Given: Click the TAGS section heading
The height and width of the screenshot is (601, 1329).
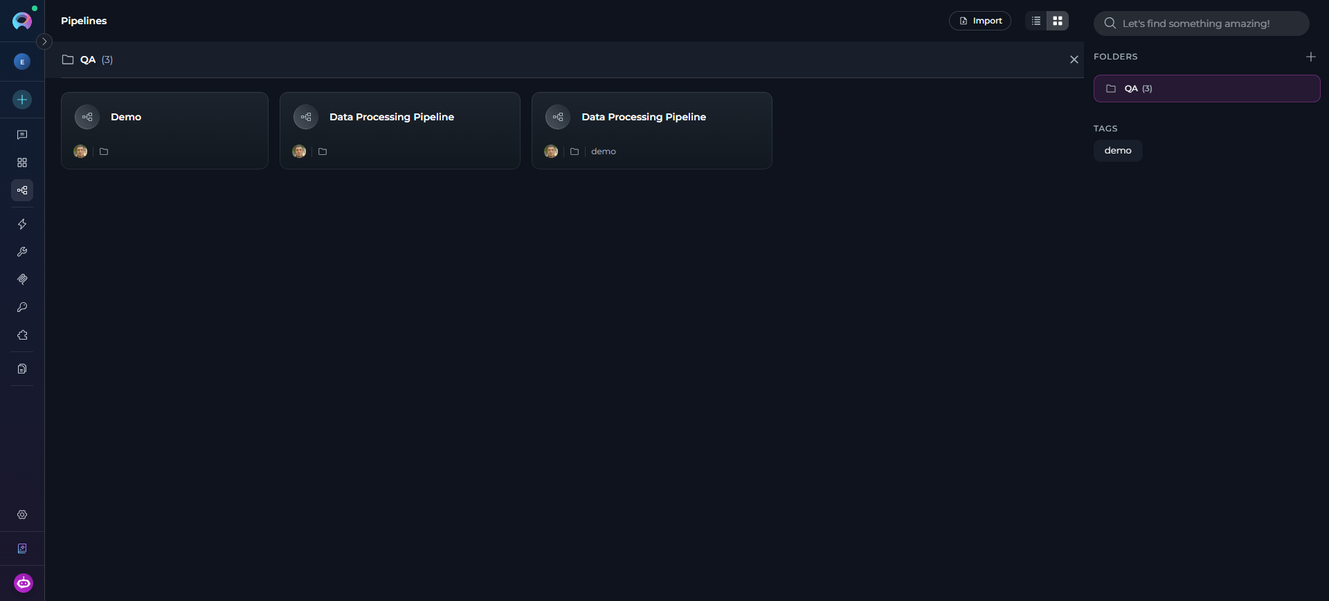Looking at the screenshot, I should click(1105, 129).
